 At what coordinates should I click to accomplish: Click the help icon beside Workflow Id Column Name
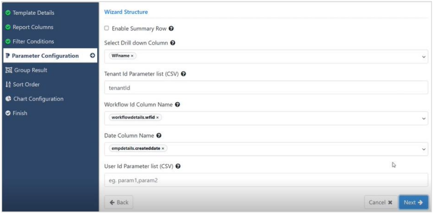click(x=177, y=105)
